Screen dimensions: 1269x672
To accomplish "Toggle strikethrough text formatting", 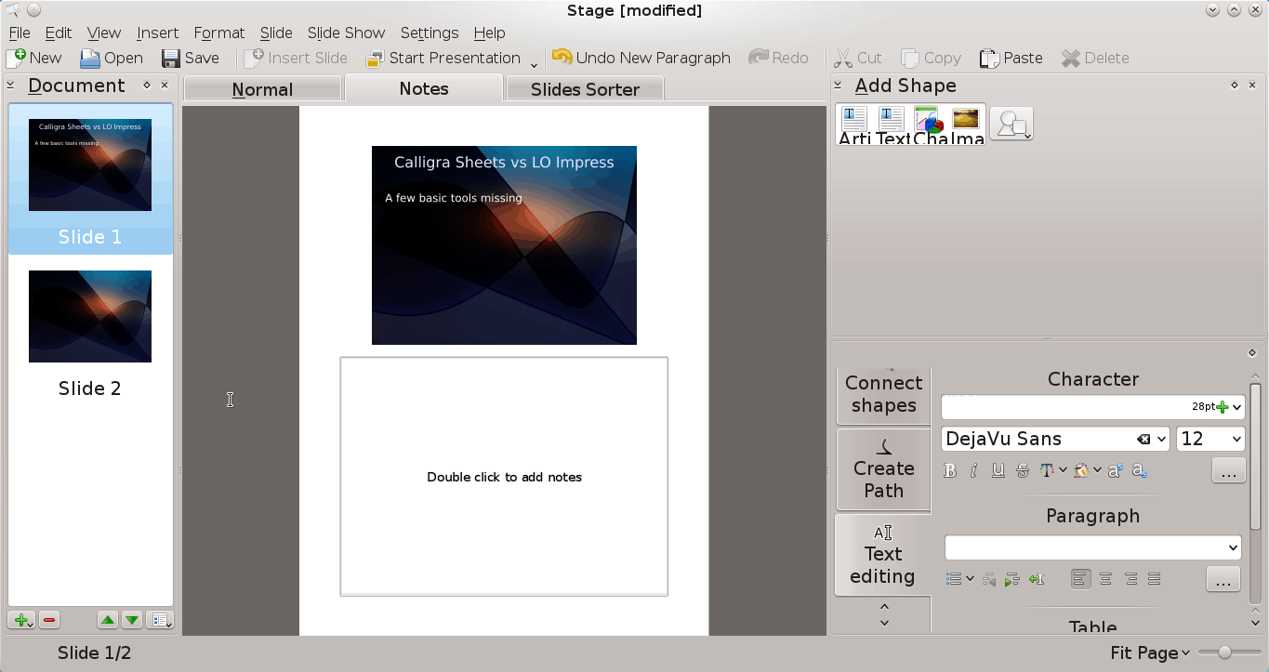I will pyautogui.click(x=1023, y=470).
